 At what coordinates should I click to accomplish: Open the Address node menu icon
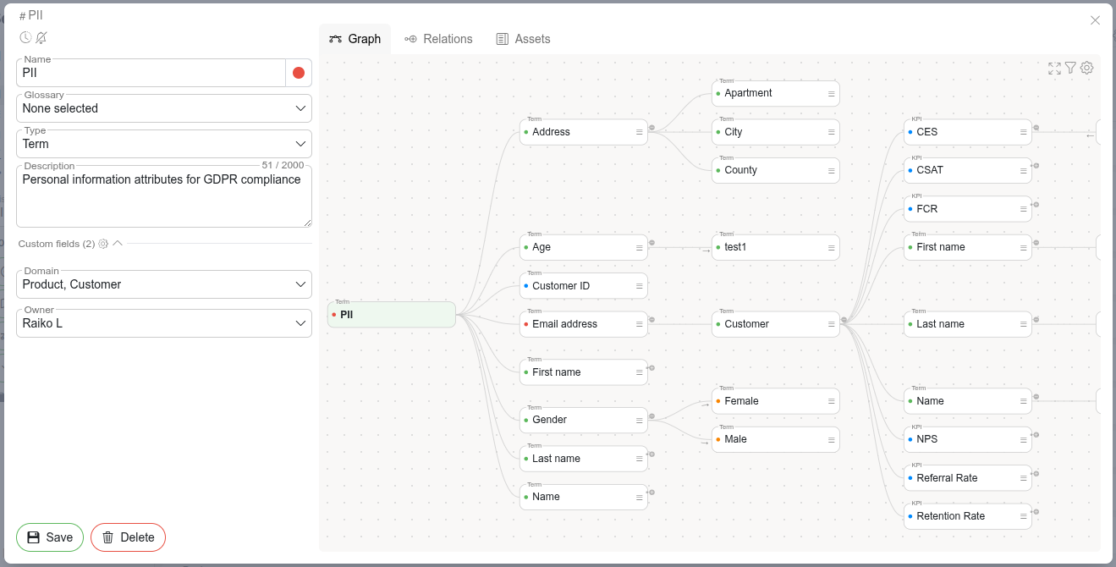coord(640,132)
